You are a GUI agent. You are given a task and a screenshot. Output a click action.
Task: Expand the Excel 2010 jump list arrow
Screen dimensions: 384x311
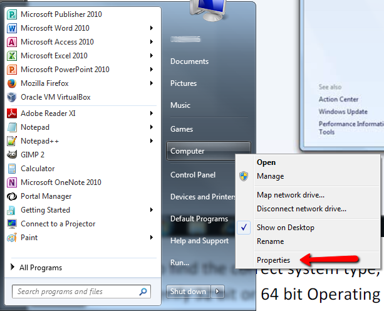[152, 56]
